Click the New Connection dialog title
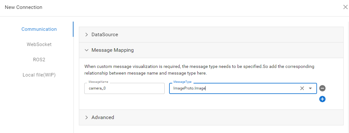Image resolution: width=349 pixels, height=133 pixels. (23, 7)
